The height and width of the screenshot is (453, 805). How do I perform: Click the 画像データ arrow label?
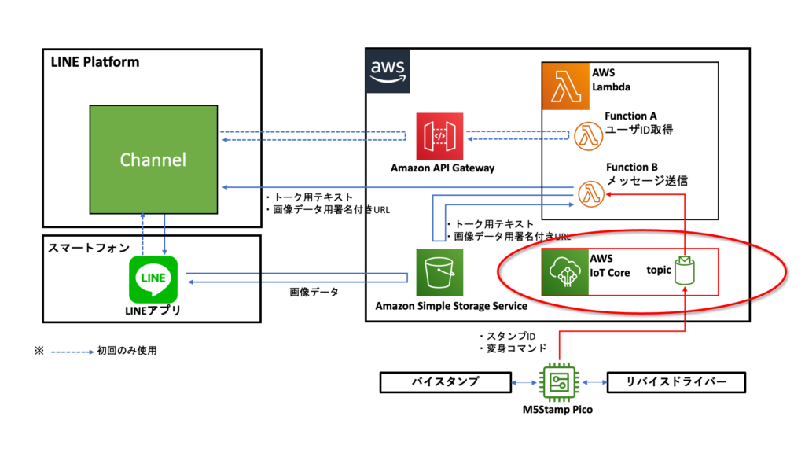click(x=314, y=292)
